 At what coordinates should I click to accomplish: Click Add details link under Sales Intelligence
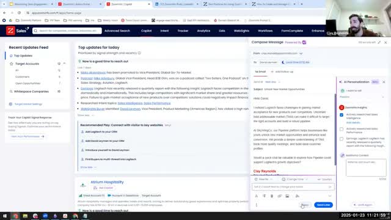click(x=353, y=122)
